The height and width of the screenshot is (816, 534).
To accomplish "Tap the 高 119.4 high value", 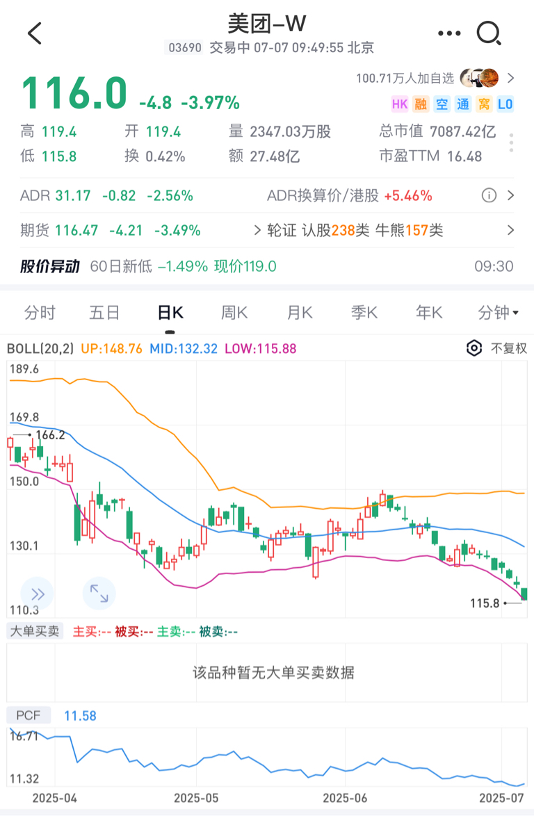I will click(59, 131).
